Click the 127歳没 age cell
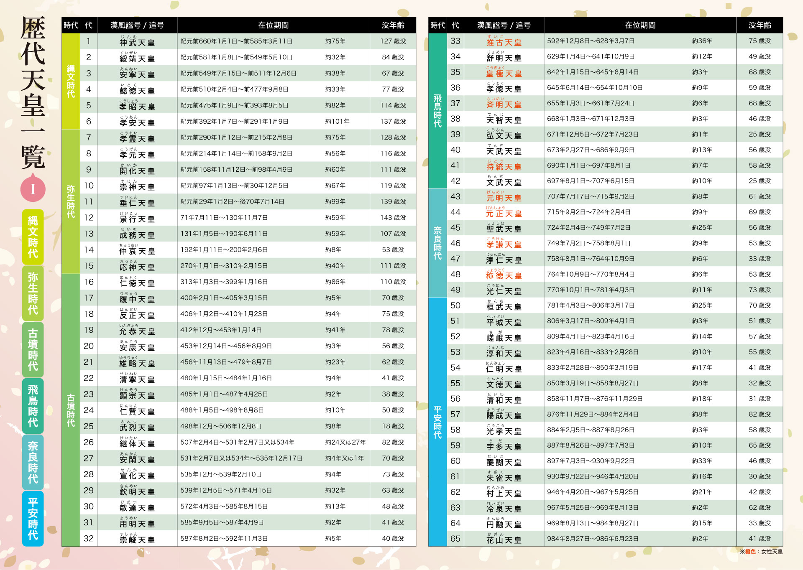Viewport: 803px width, 570px height. pyautogui.click(x=393, y=41)
